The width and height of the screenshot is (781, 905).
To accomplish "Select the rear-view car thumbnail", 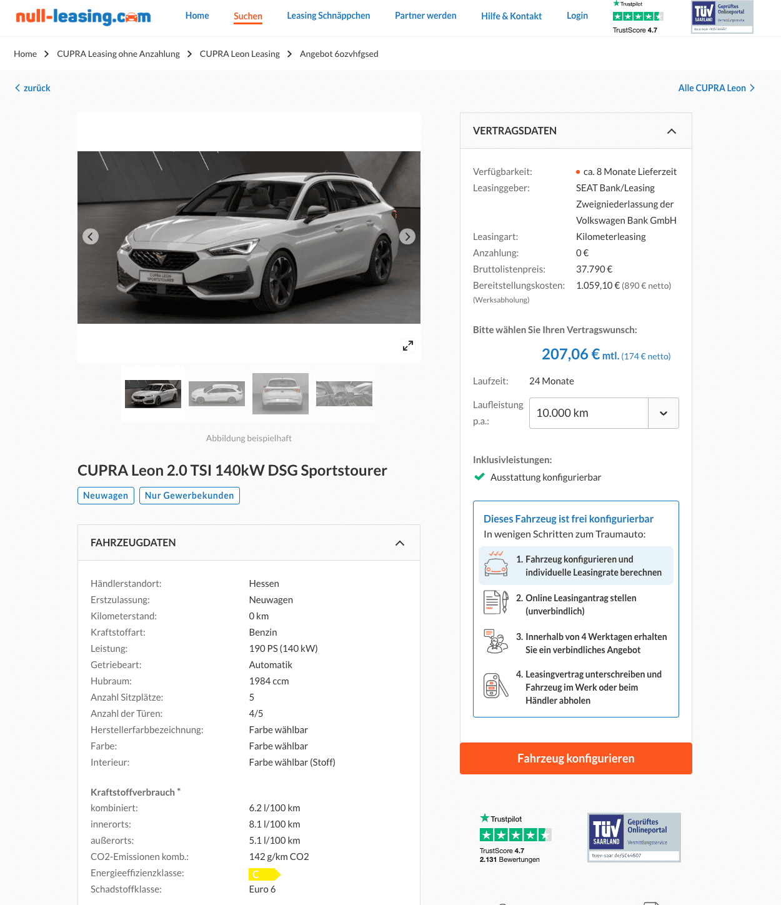I will click(x=281, y=394).
